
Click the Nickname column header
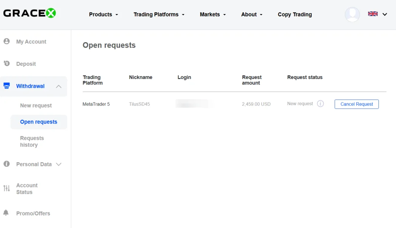[141, 77]
